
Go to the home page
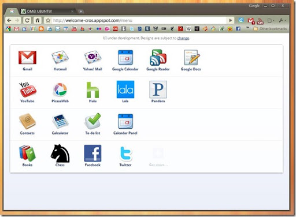(x=38, y=20)
